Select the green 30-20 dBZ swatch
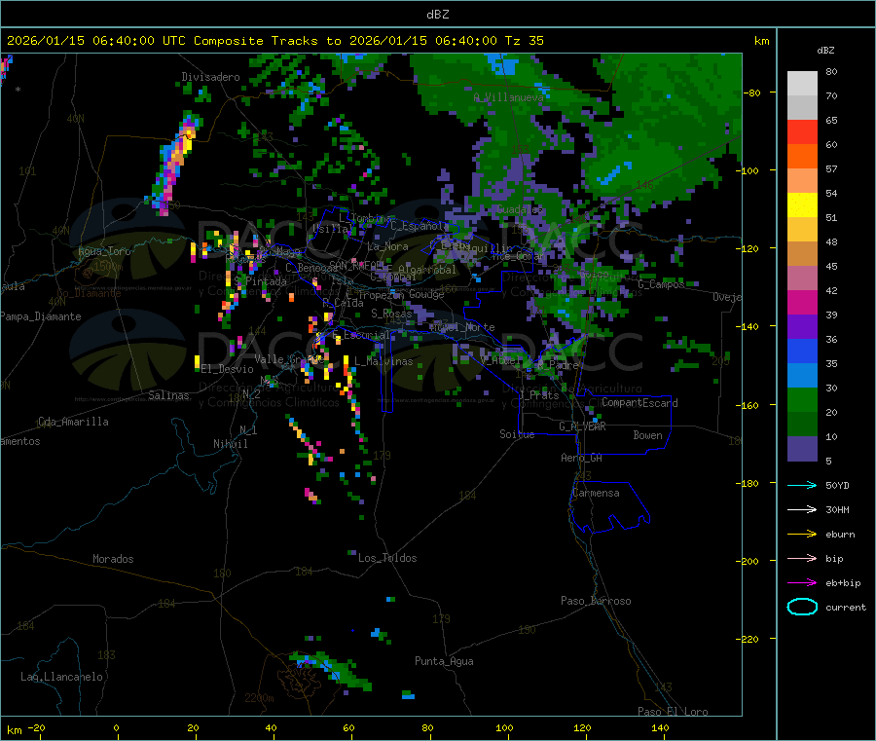 (x=802, y=400)
